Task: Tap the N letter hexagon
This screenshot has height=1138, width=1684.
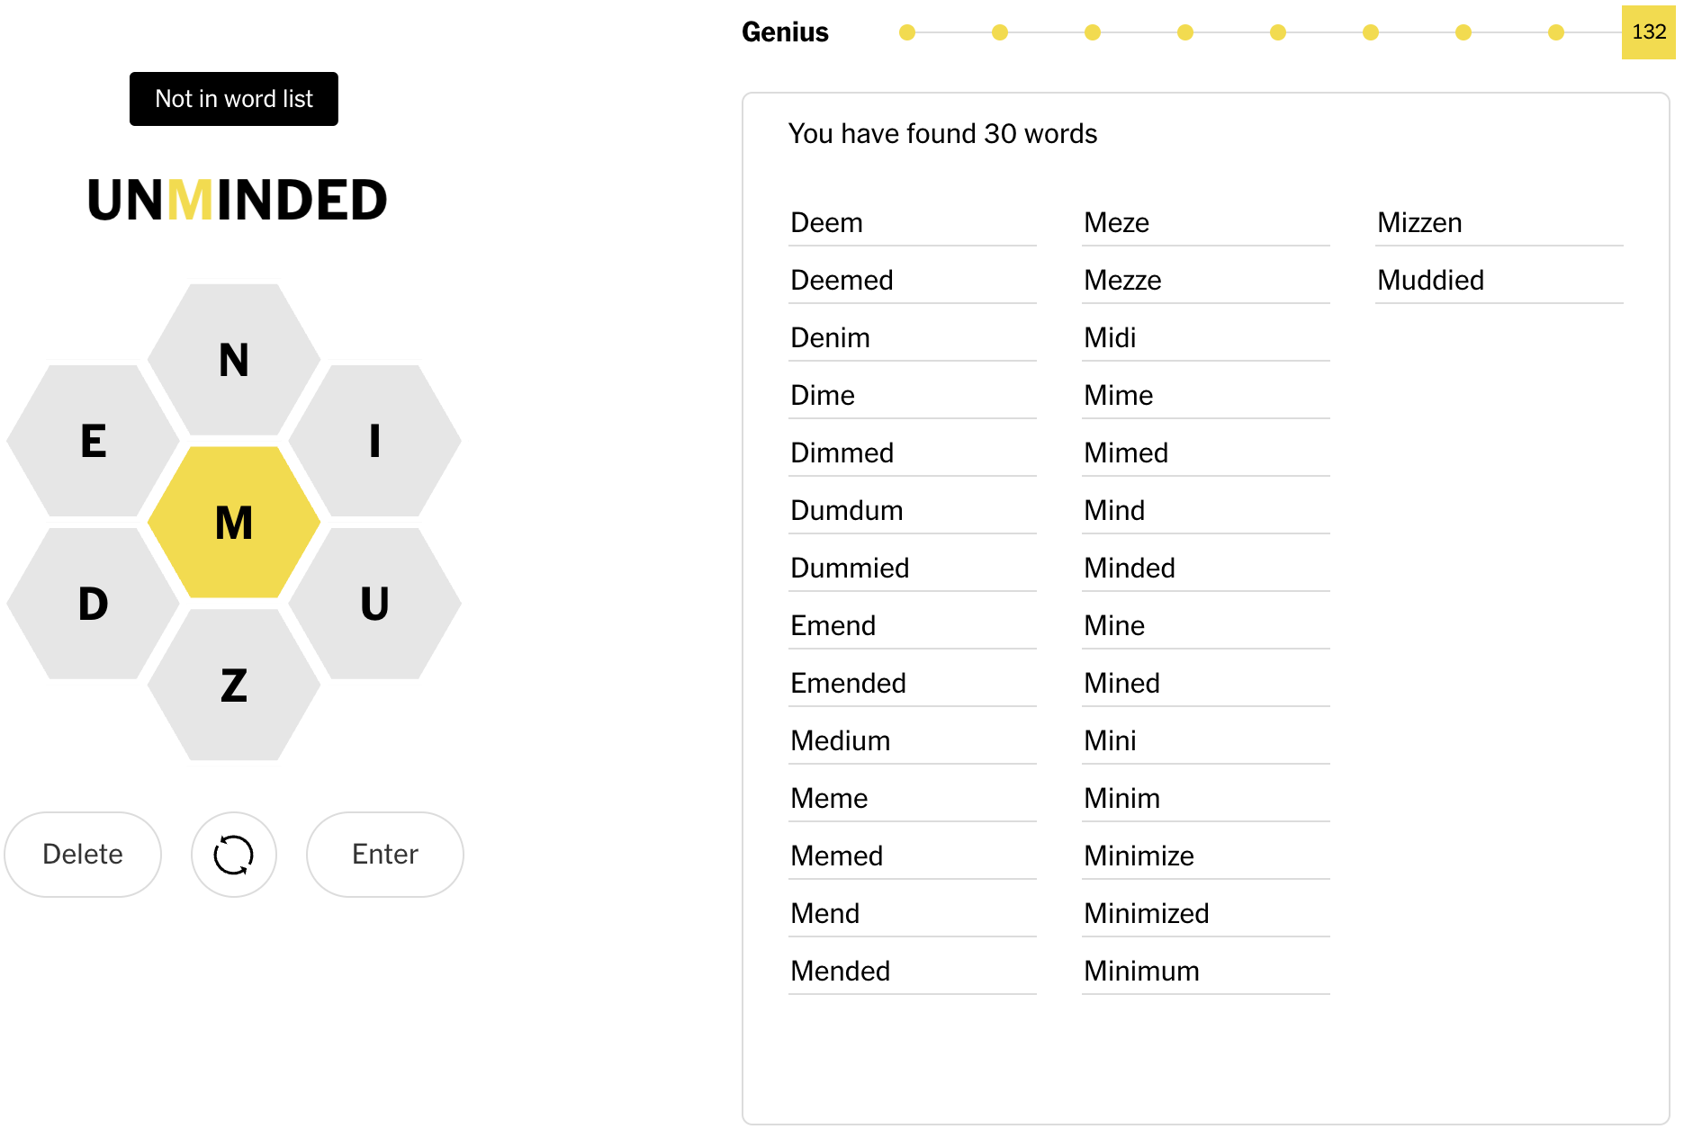Action: point(234,360)
